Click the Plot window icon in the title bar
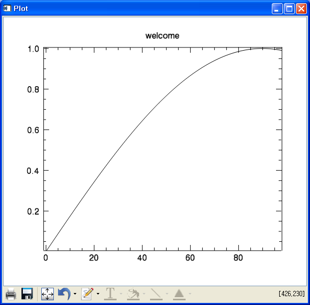The height and width of the screenshot is (305, 310). [7, 8]
